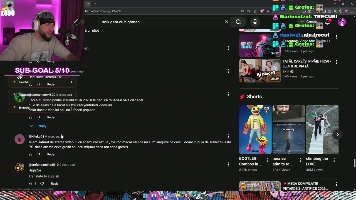Image resolution: width=356 pixels, height=200 pixels.
Task: Reply to the @stefangaming8510 comment
Action: (x=55, y=184)
